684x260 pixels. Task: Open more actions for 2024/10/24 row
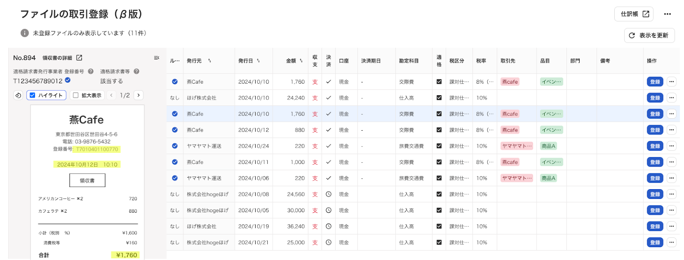(672, 146)
